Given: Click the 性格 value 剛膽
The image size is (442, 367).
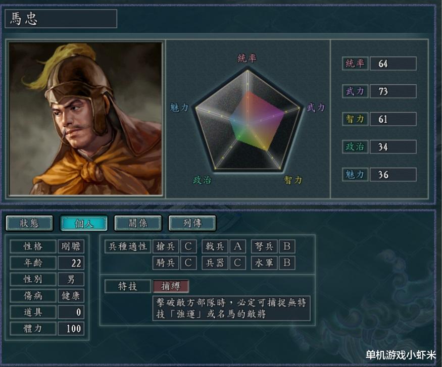Looking at the screenshot, I should [x=71, y=246].
